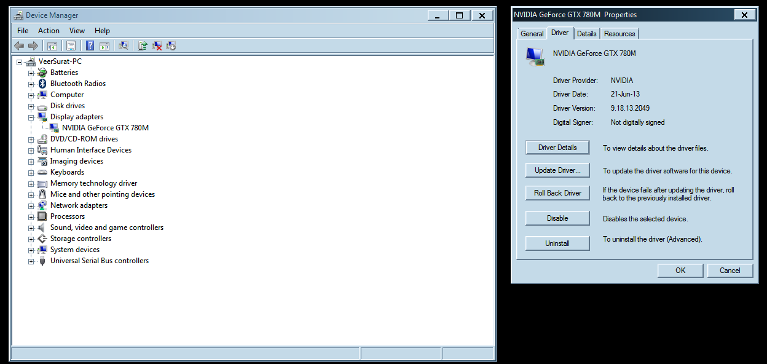Open the Action menu

[x=49, y=31]
